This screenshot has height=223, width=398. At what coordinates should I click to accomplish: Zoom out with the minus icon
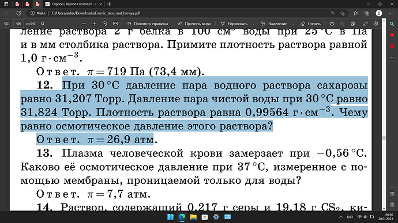[84, 24]
